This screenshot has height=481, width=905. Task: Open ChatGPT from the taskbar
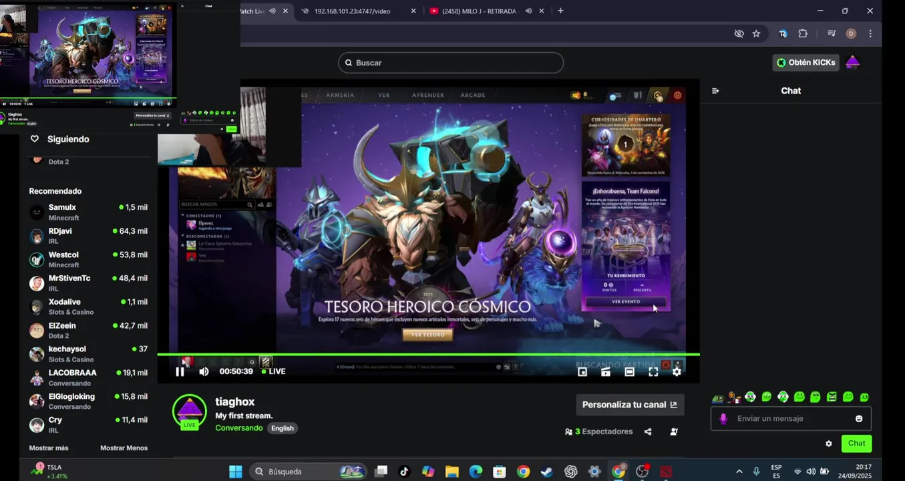pos(570,472)
